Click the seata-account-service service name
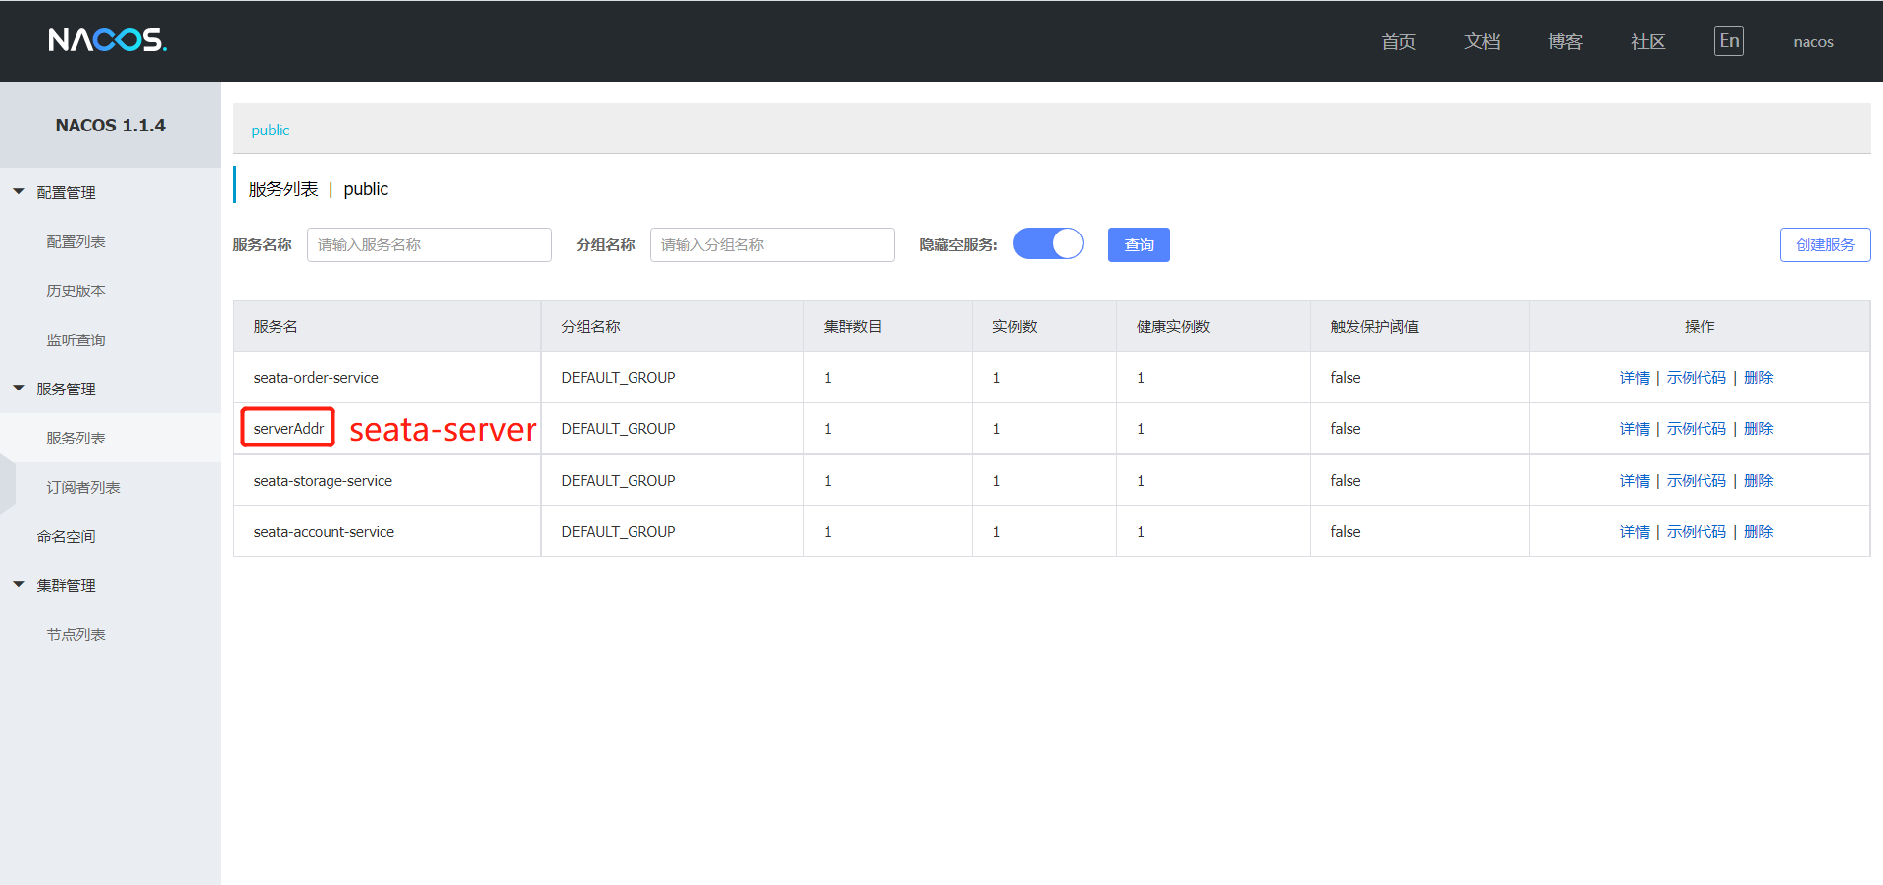 point(324,532)
